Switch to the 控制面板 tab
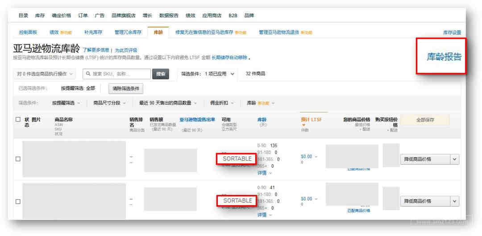 tap(28, 32)
